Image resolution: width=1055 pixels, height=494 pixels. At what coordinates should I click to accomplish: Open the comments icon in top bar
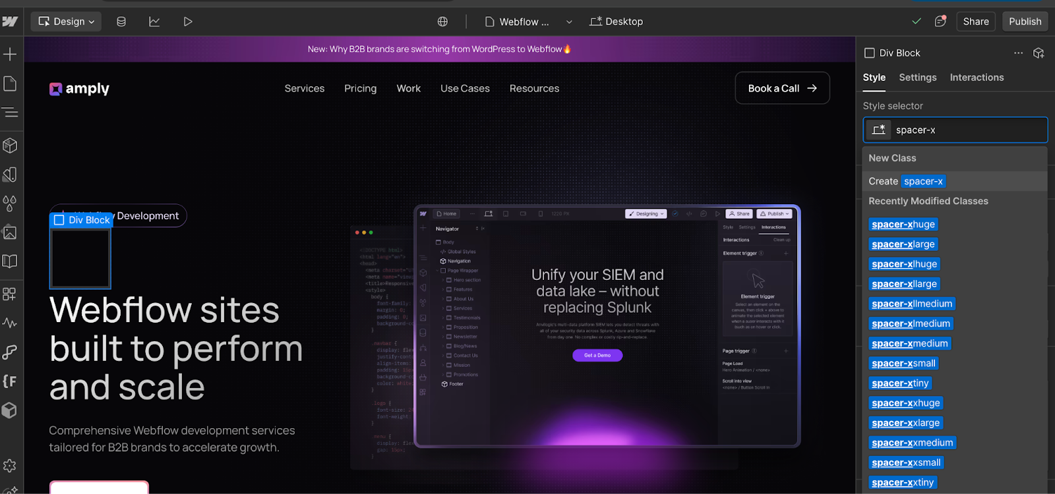940,21
